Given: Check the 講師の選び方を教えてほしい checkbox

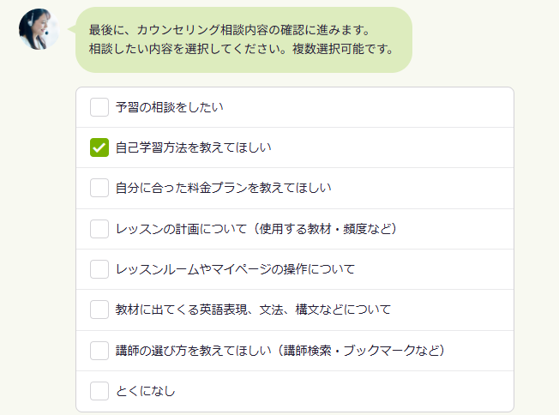Looking at the screenshot, I should (x=99, y=350).
